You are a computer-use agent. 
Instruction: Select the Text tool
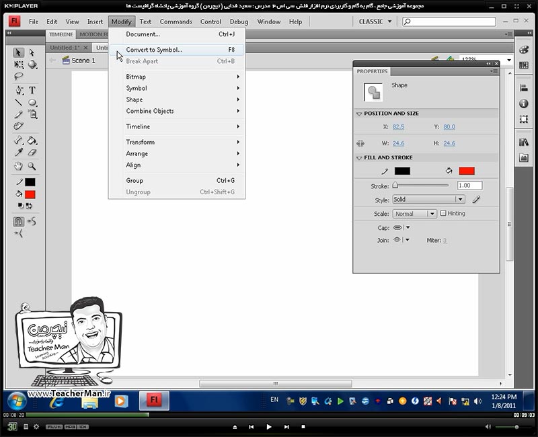pyautogui.click(x=32, y=90)
